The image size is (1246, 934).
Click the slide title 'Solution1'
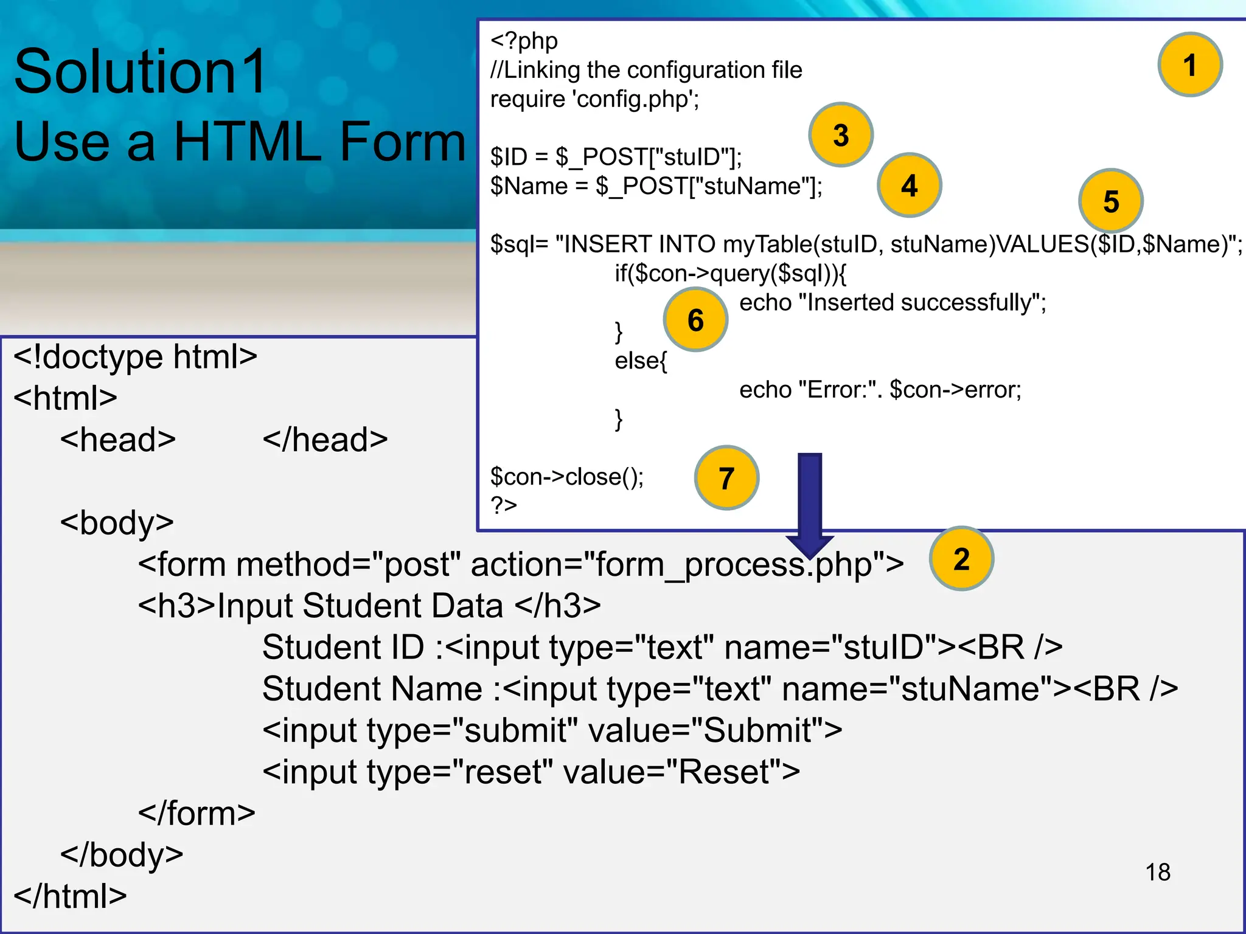[140, 72]
